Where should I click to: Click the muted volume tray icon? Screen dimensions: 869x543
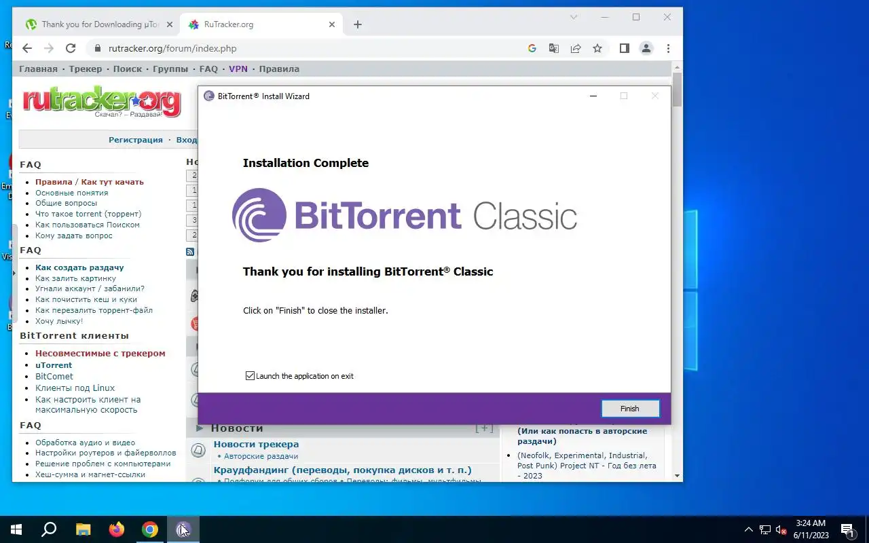coord(781,529)
